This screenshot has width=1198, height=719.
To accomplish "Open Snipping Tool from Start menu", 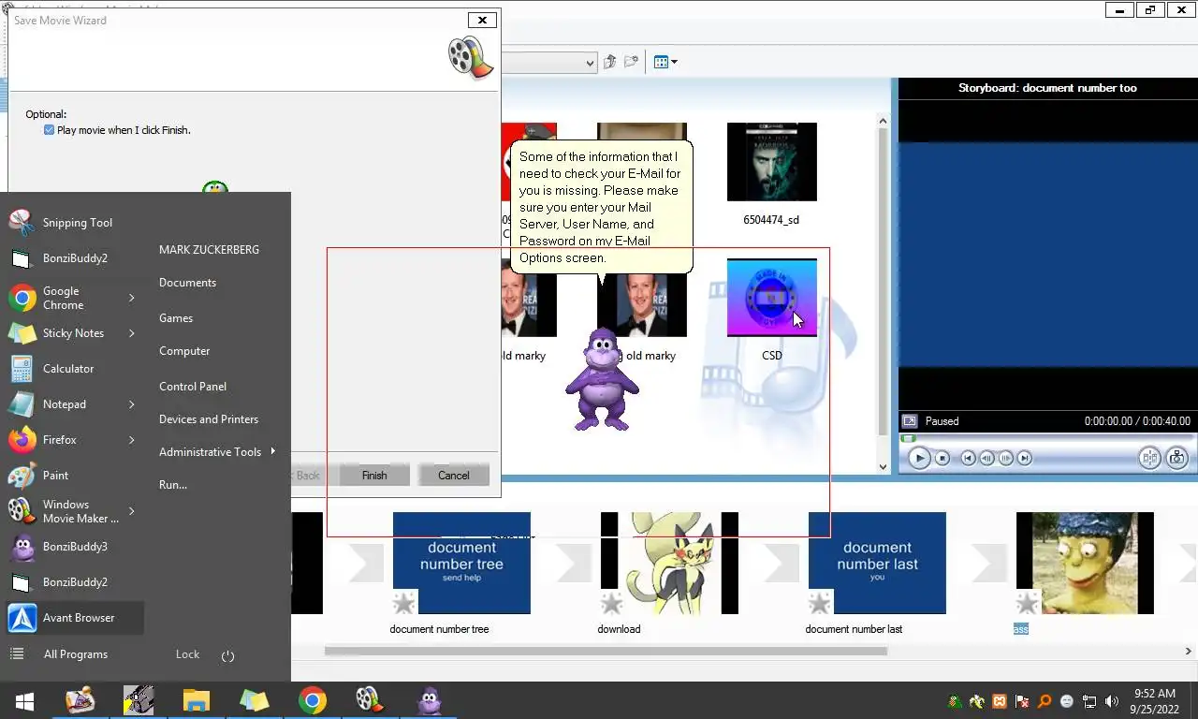I will (x=75, y=222).
